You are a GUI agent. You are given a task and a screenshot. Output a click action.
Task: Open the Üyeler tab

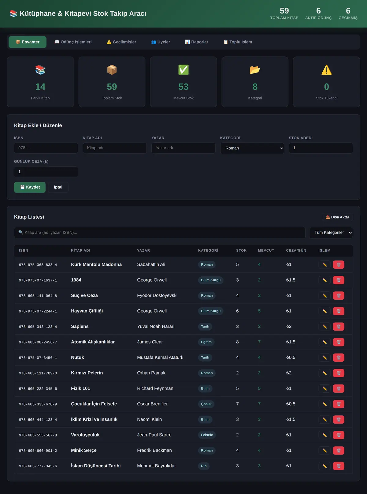click(161, 42)
